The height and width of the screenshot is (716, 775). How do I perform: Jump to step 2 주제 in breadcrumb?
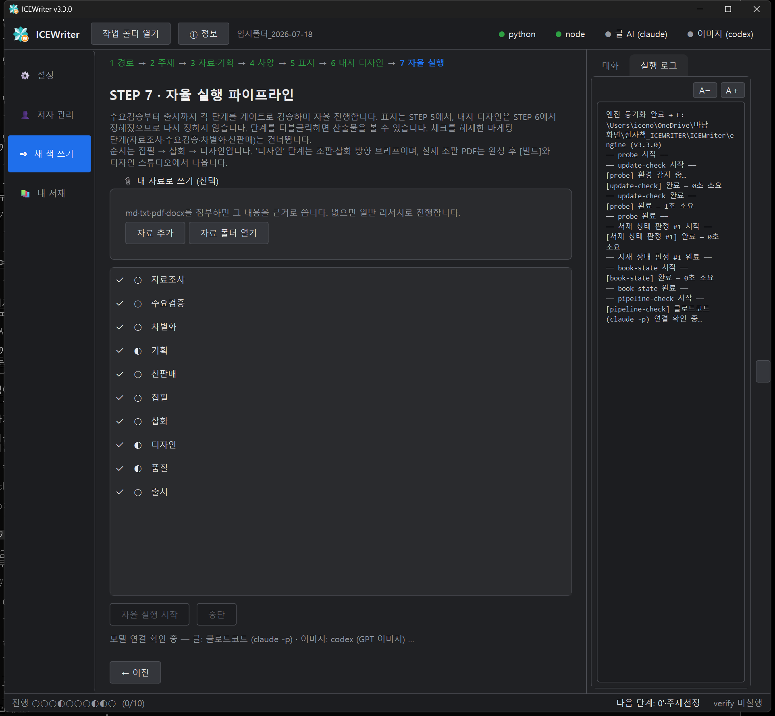[162, 63]
